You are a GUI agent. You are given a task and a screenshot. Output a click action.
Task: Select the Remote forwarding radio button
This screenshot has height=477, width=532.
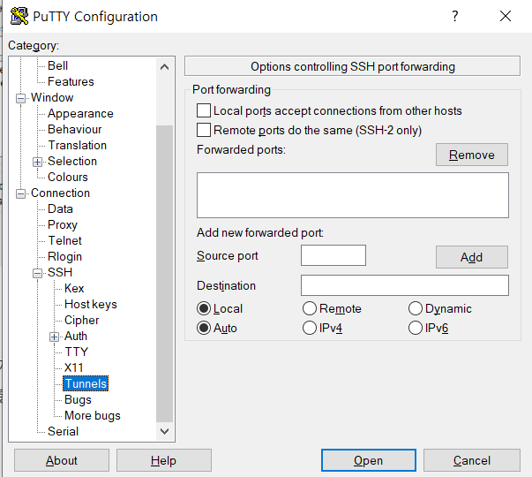(x=310, y=308)
